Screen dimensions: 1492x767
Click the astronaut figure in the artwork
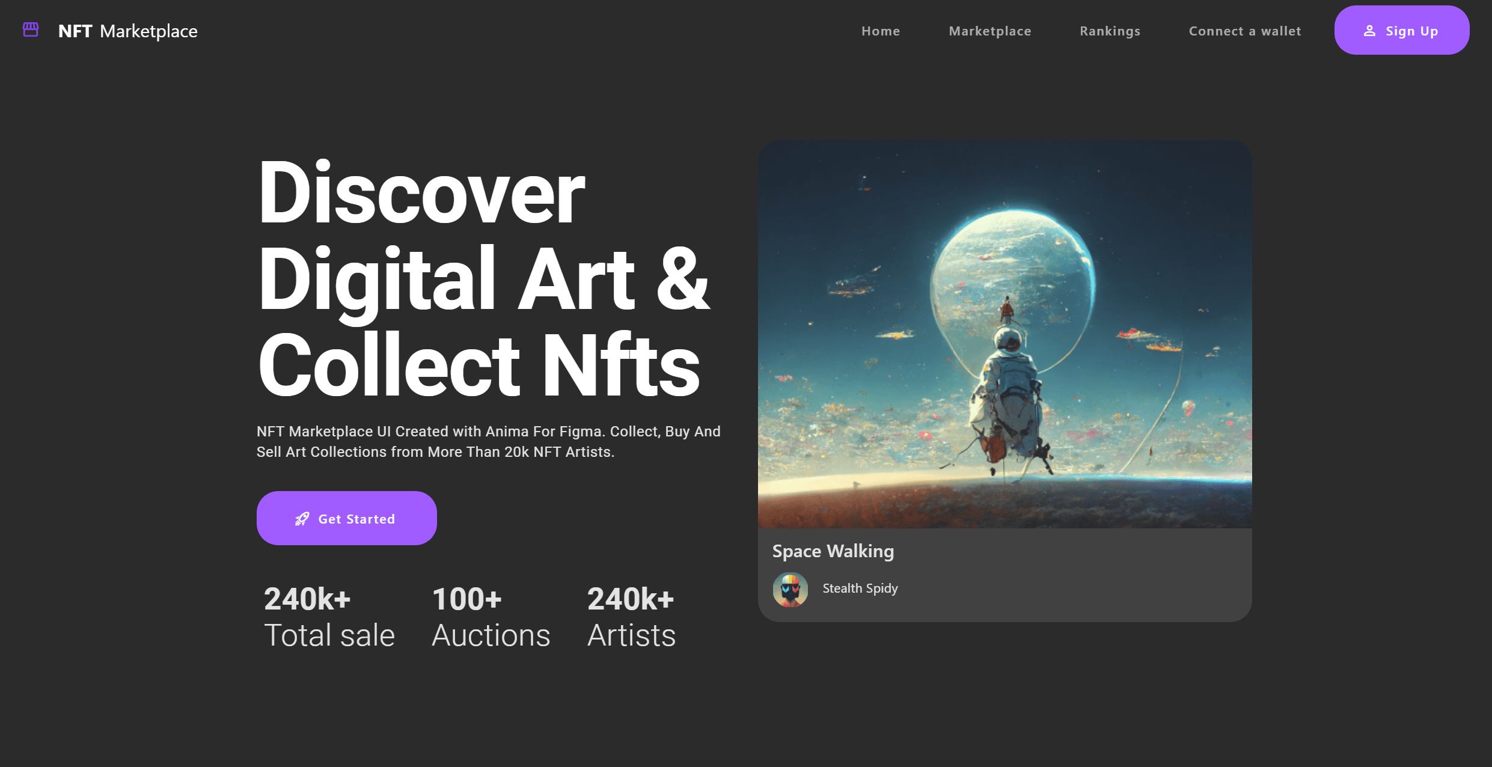pos(1007,391)
